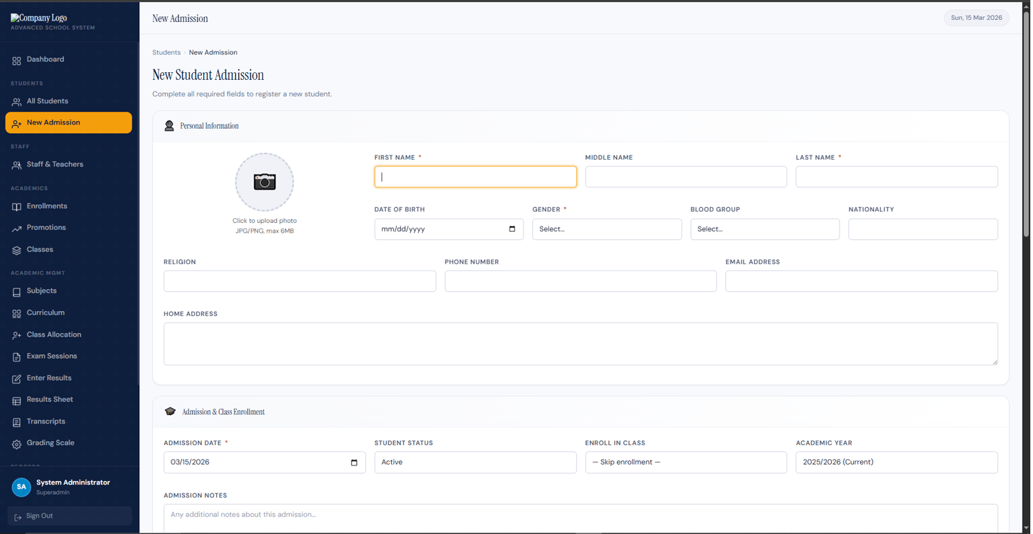
Task: Click the camera photo upload icon
Action: pyautogui.click(x=264, y=182)
